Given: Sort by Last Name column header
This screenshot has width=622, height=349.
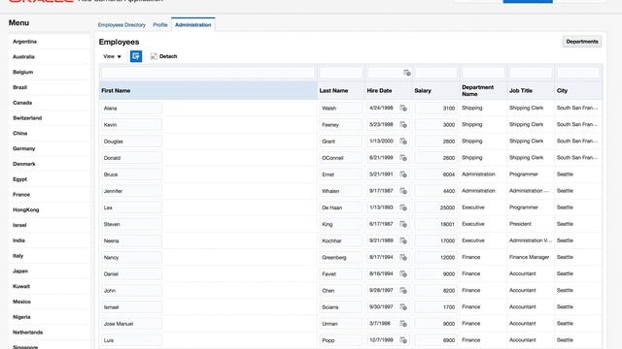Looking at the screenshot, I should (x=341, y=90).
